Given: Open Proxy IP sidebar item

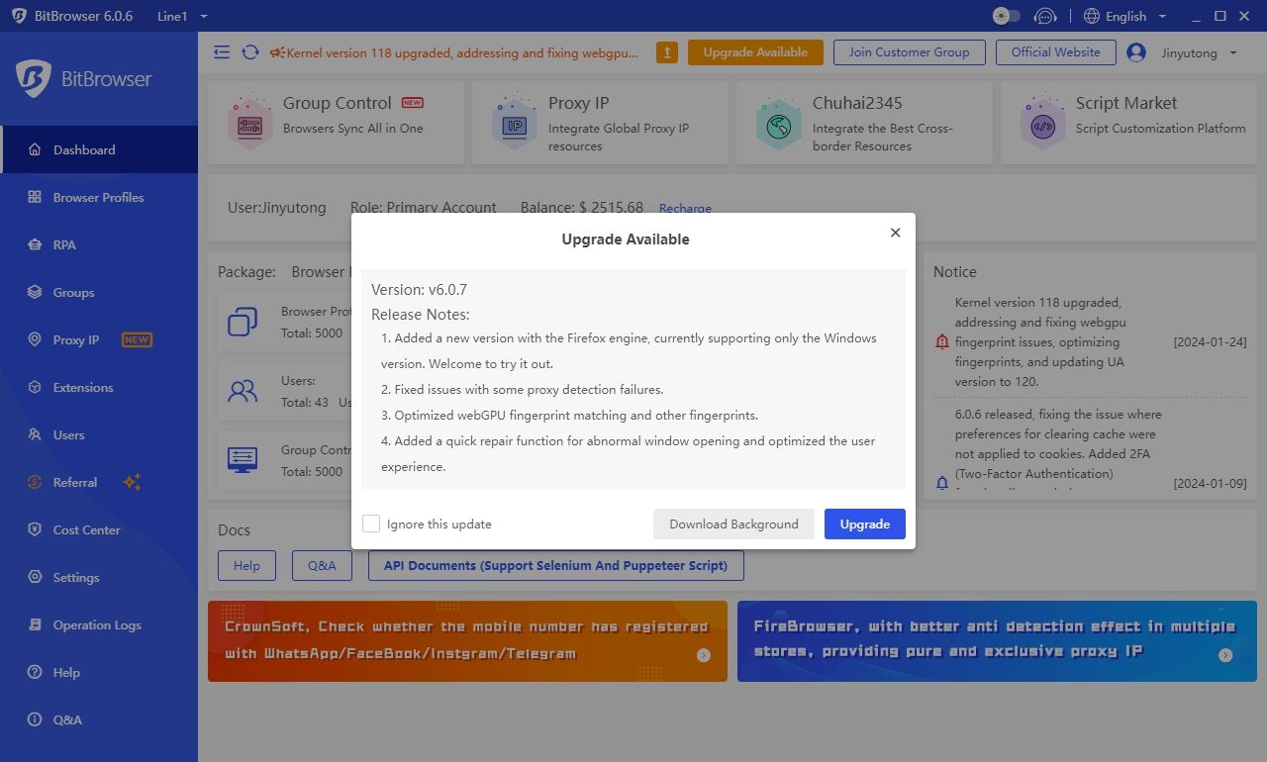Looking at the screenshot, I should tap(99, 339).
